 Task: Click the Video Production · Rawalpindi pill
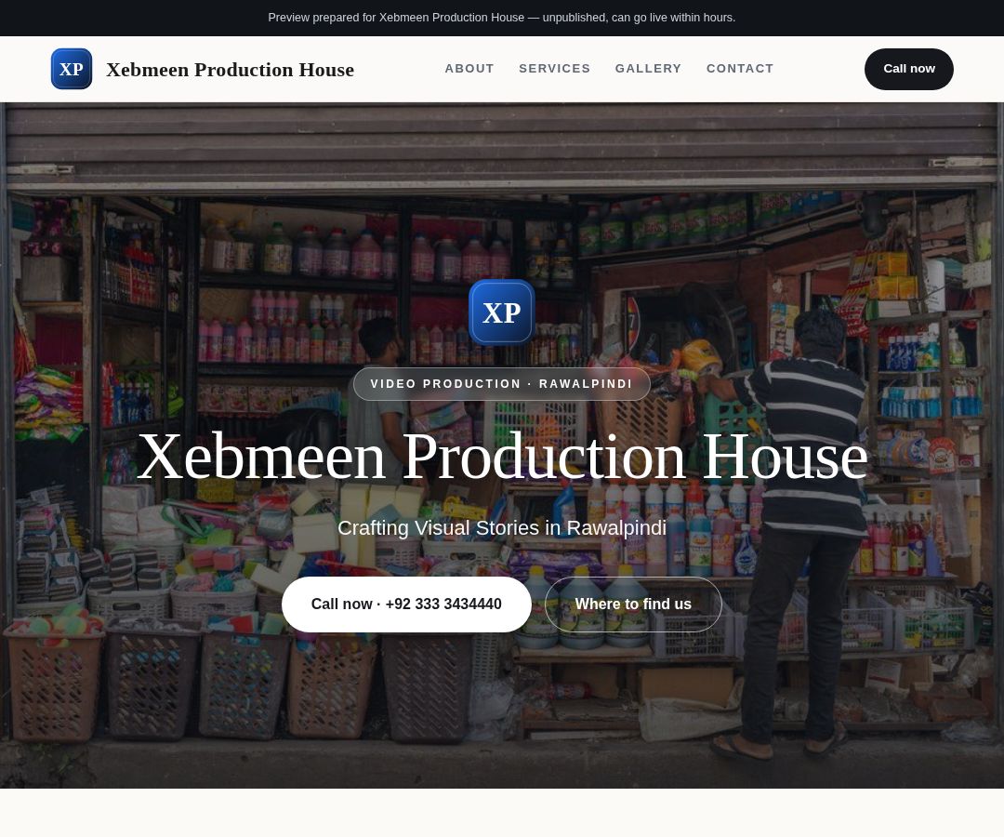[501, 383]
